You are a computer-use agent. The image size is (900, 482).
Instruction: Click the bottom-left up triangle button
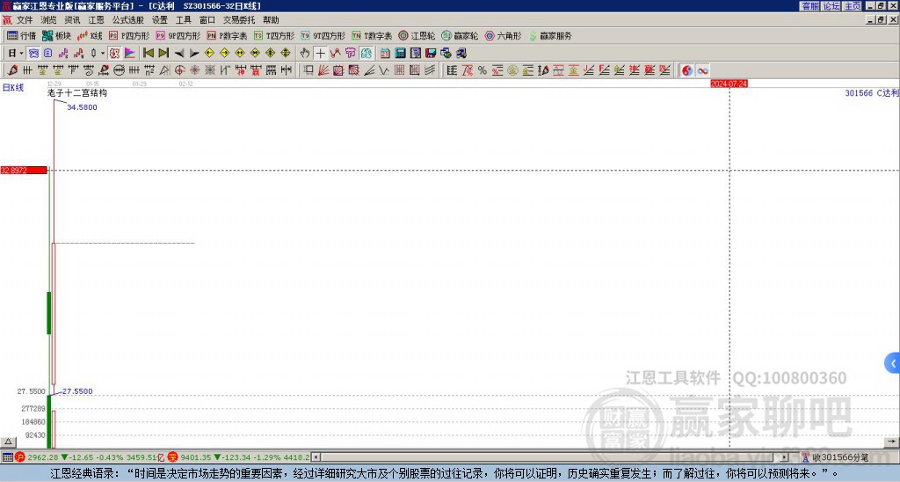8,442
